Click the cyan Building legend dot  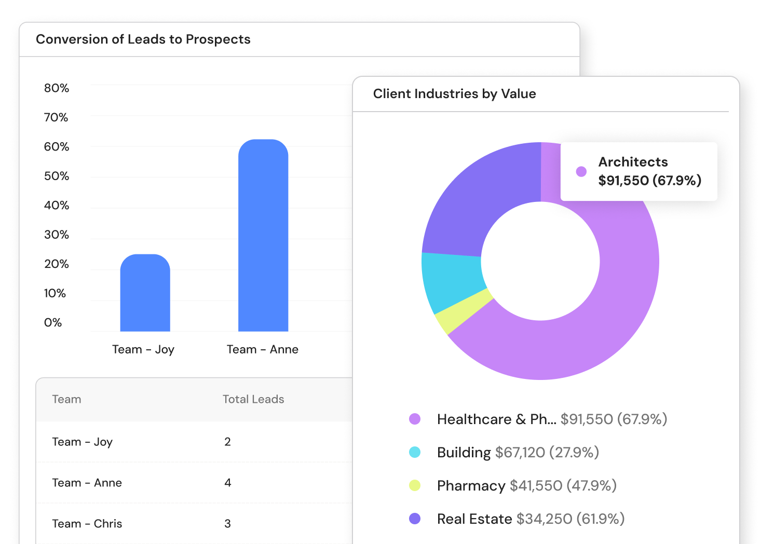click(x=415, y=452)
